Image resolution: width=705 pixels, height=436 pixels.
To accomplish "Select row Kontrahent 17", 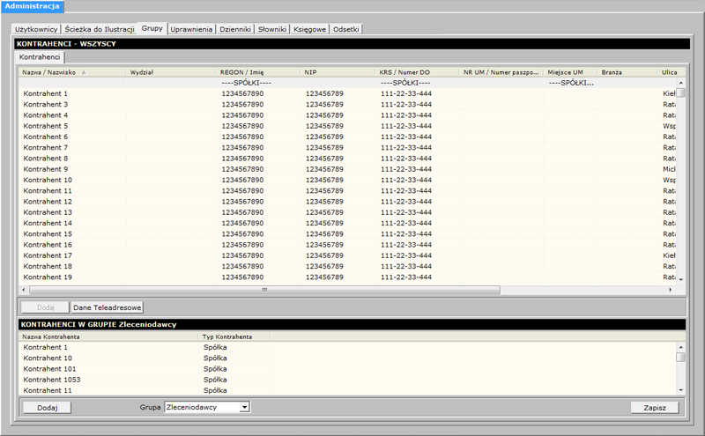I will 346,255.
